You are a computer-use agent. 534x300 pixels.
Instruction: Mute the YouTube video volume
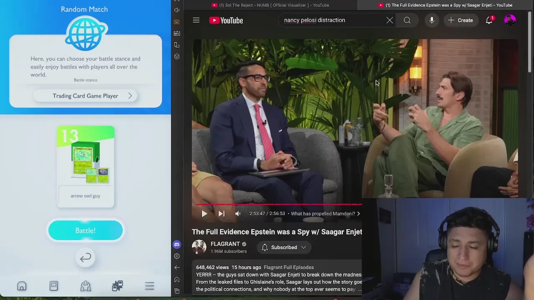coord(238,214)
